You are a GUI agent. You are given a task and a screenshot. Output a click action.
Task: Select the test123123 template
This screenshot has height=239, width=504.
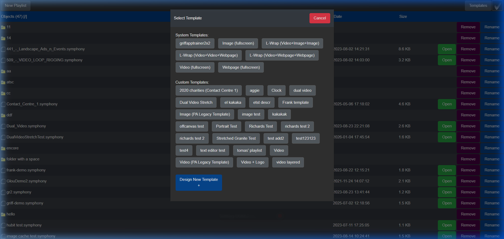[x=306, y=138]
